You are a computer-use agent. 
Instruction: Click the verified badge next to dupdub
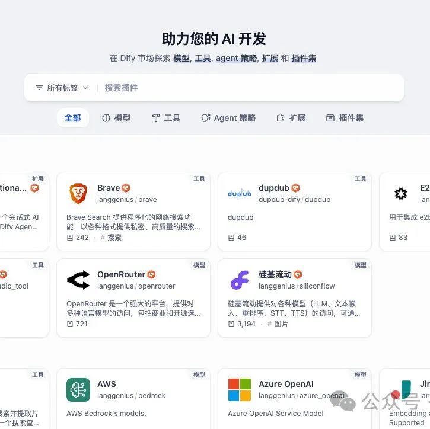pyautogui.click(x=295, y=188)
